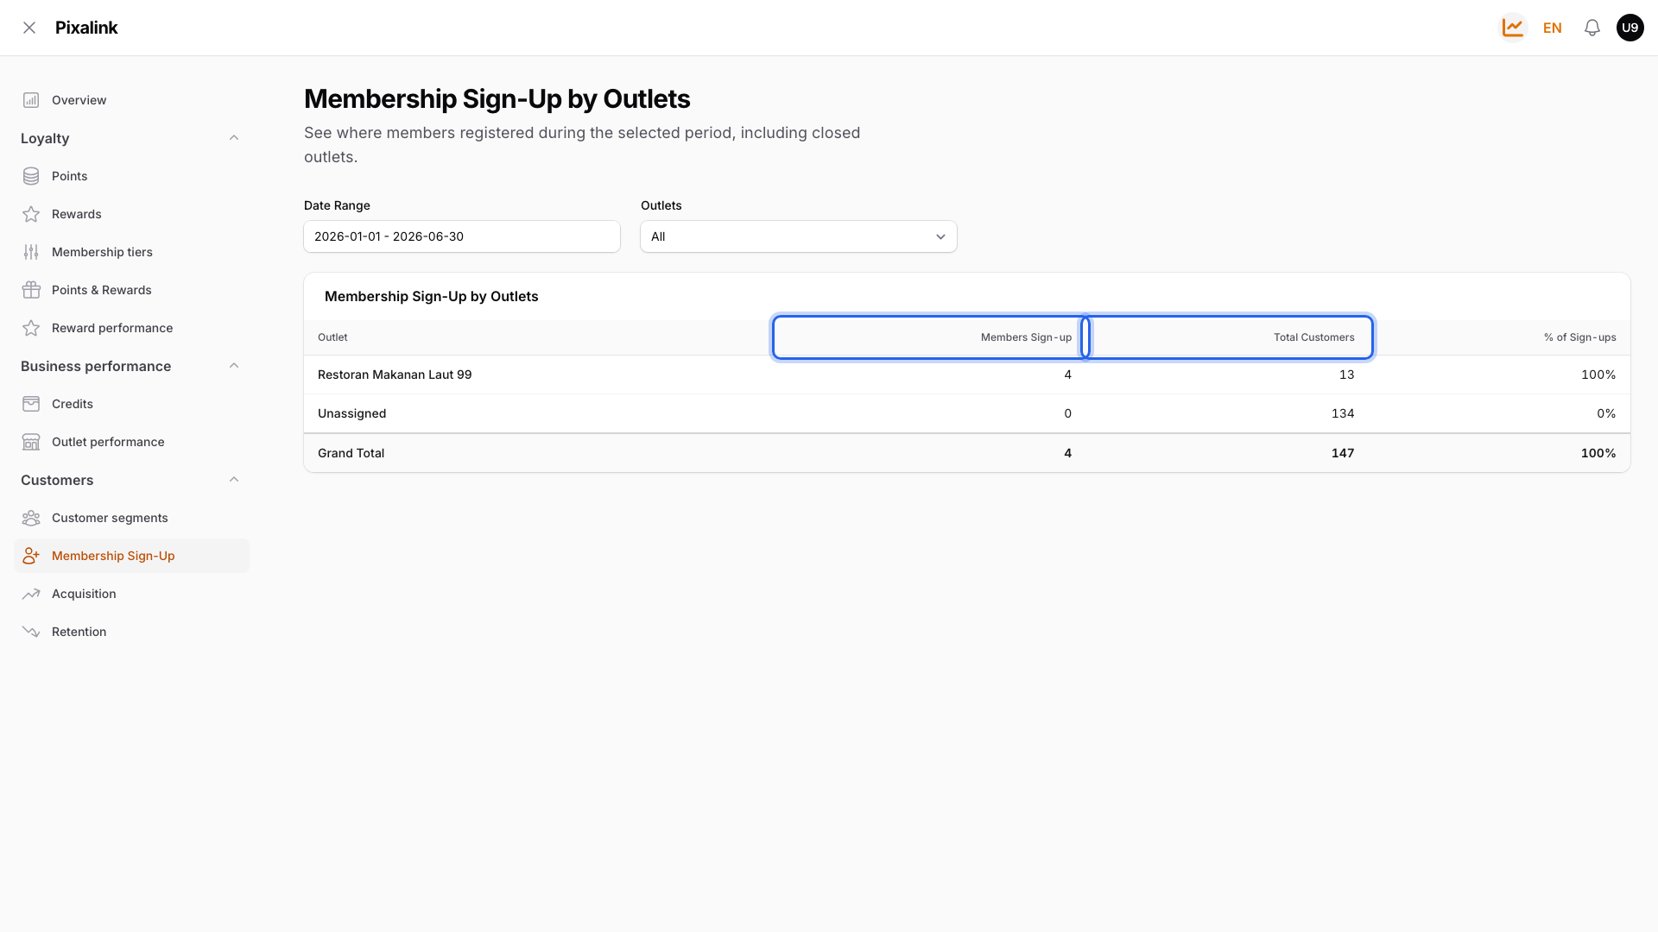Click the Reward performance star icon

(31, 328)
